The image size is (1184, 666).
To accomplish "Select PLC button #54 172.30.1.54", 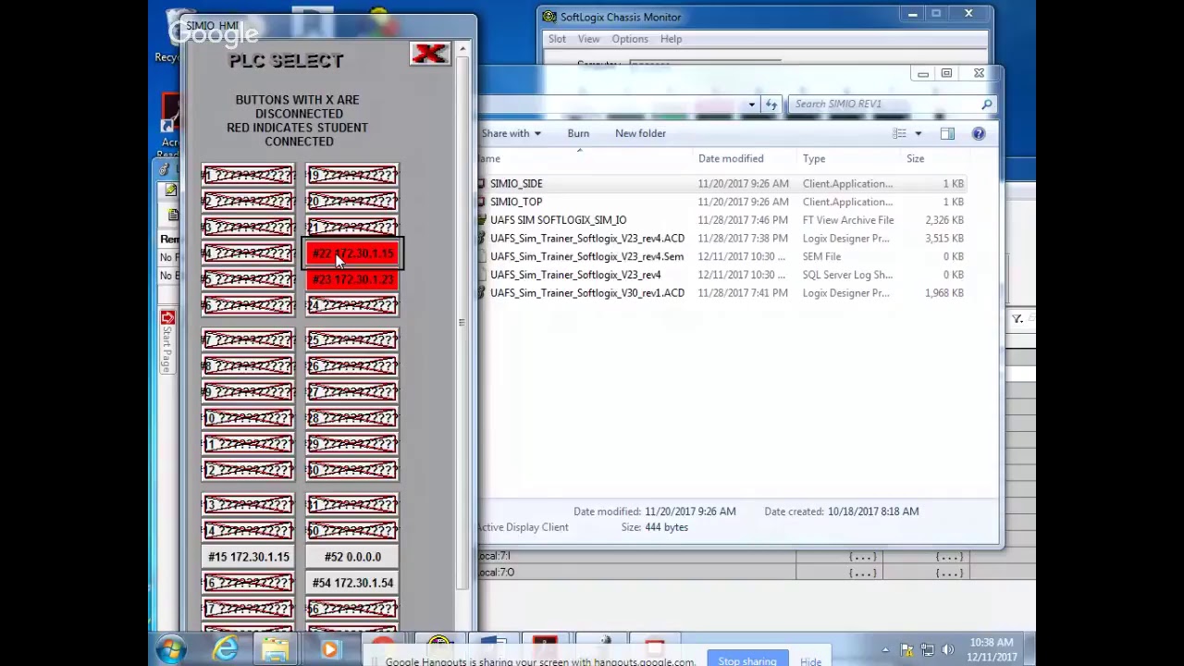I will click(x=352, y=583).
